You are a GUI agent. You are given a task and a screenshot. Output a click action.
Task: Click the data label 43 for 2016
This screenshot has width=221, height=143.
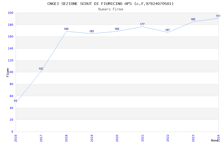15,101
